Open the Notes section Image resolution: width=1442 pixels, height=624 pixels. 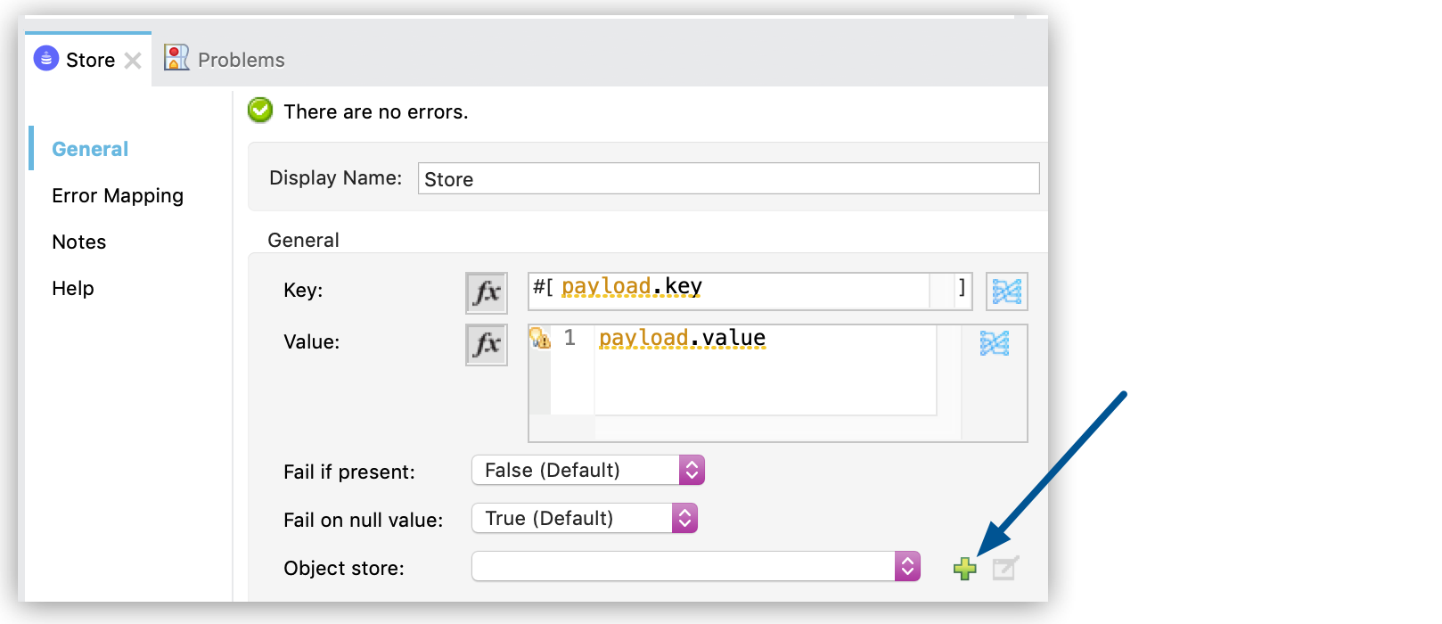tap(79, 242)
